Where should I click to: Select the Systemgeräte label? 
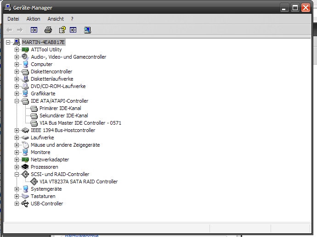[46, 189]
